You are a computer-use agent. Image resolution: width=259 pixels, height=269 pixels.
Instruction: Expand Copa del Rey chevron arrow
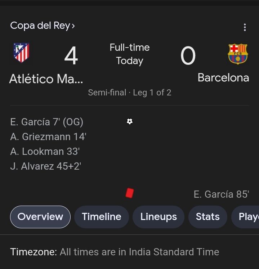(x=73, y=26)
